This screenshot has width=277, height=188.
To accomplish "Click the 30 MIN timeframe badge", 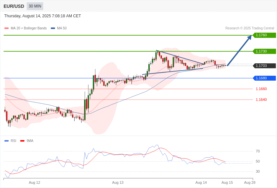I will (x=35, y=6).
